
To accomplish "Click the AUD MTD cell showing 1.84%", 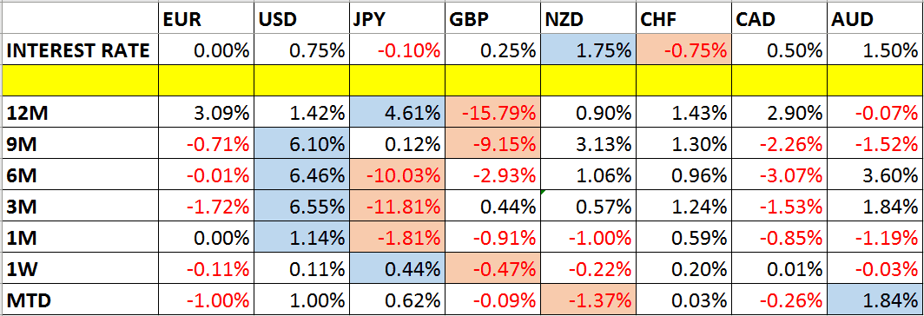I will (874, 300).
